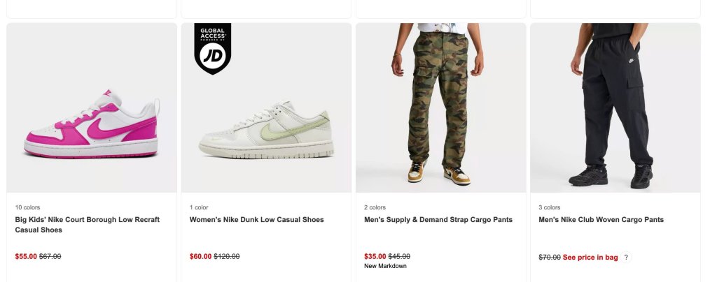Open Men's Supply & Demand Strap Cargo Pants
Image resolution: width=717 pixels, height=282 pixels.
[x=438, y=220]
